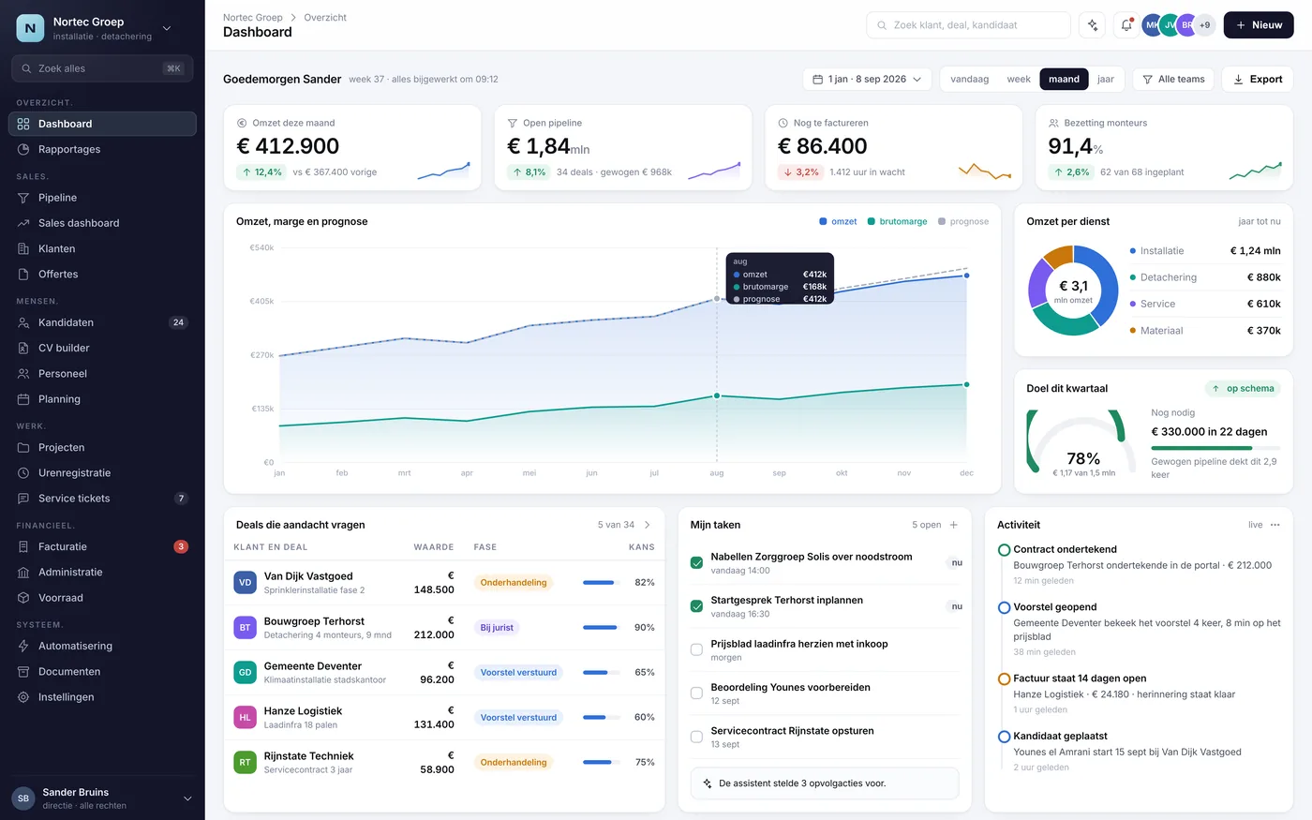1312x820 pixels.
Task: Expand Sander Bruins account menu
Action: [187, 798]
